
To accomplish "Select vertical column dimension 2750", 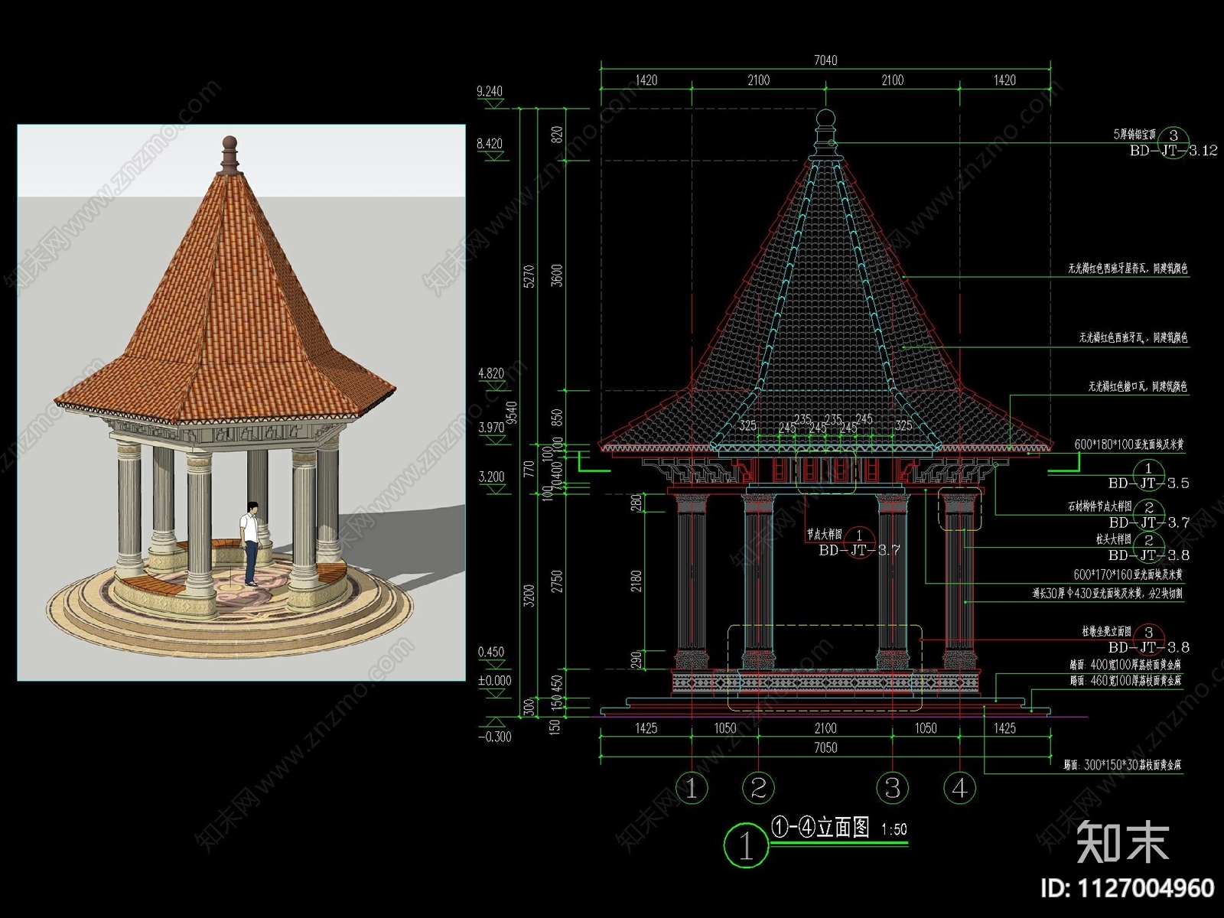I will point(557,581).
